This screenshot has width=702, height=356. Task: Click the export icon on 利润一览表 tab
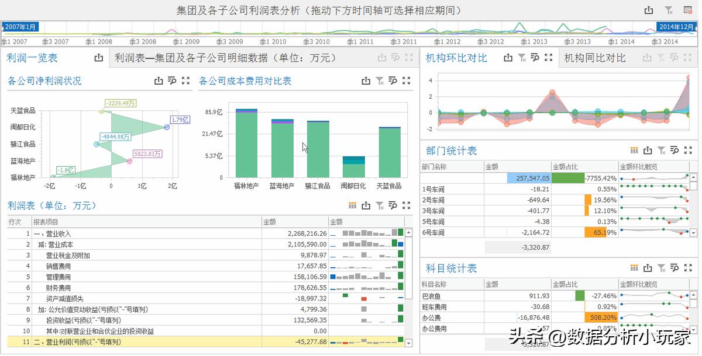tap(99, 58)
